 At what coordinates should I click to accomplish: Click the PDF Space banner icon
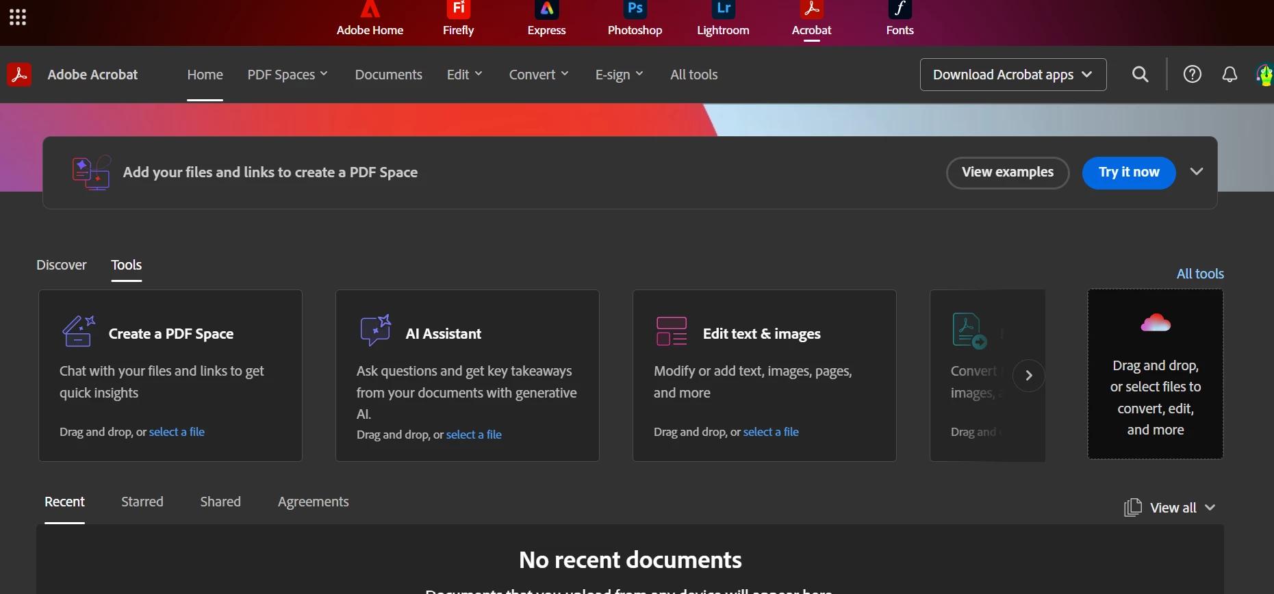pos(91,172)
